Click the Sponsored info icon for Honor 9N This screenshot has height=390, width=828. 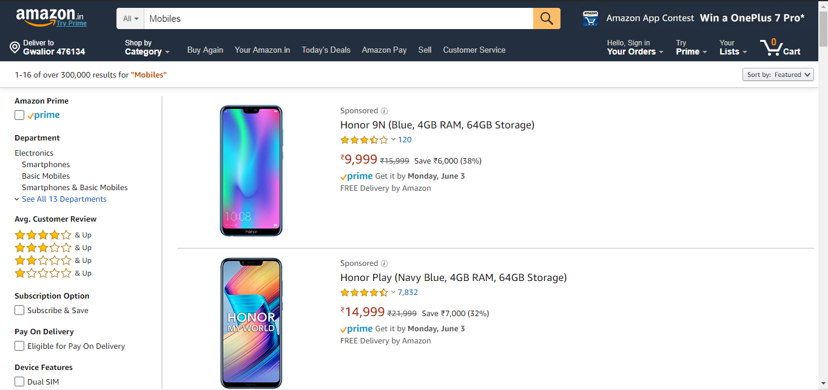coord(384,111)
